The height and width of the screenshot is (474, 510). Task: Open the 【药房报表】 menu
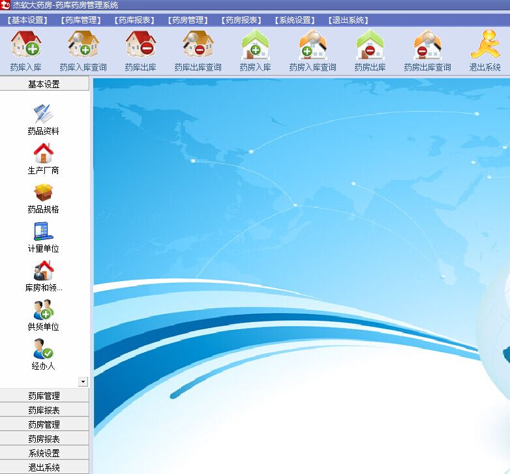coord(241,20)
